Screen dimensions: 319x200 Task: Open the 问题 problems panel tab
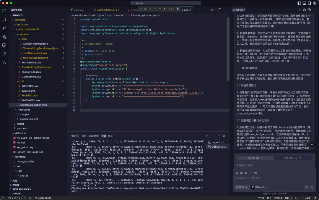[75, 136]
